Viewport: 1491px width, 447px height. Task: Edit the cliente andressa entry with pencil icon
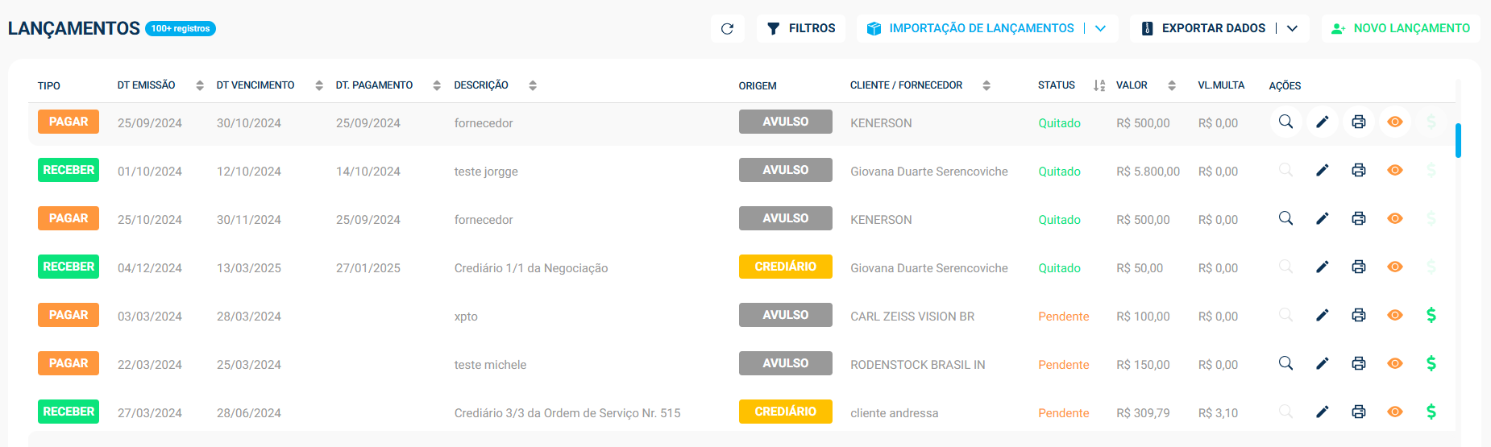(x=1322, y=412)
